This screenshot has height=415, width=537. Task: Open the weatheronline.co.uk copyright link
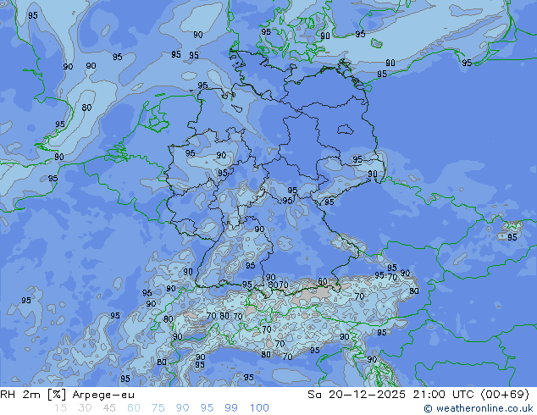479,408
